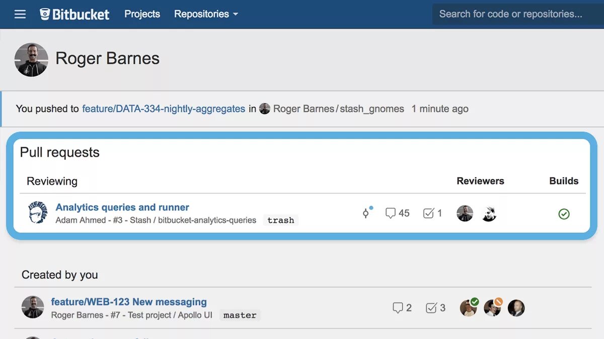
Task: Click Adam Ahmed's author avatar icon
Action: 38,213
